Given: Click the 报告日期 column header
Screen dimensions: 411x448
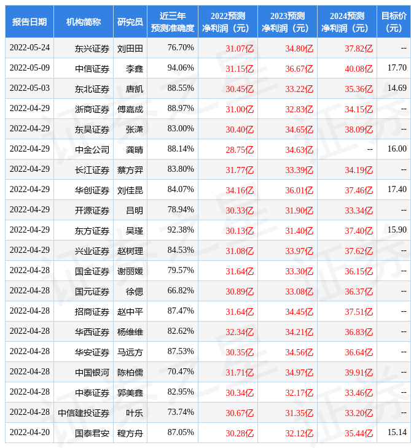Looking at the screenshot, I should 29,21.
